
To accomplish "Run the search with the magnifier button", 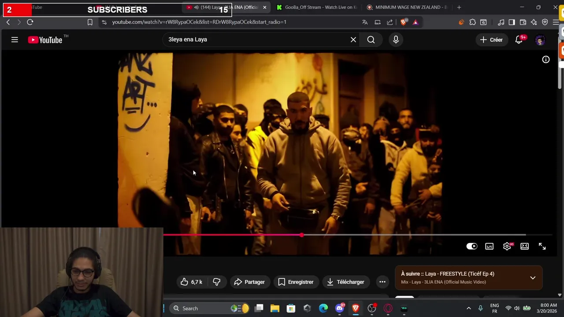I will pyautogui.click(x=371, y=40).
